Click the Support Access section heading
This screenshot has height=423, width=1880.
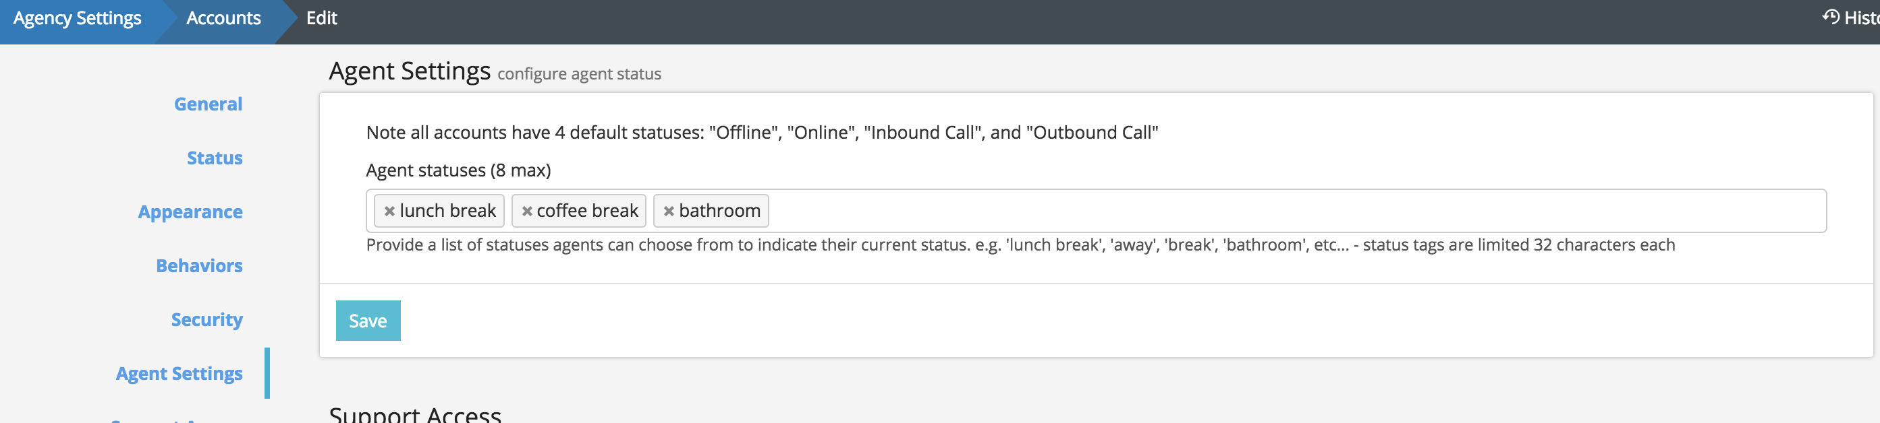click(x=414, y=413)
